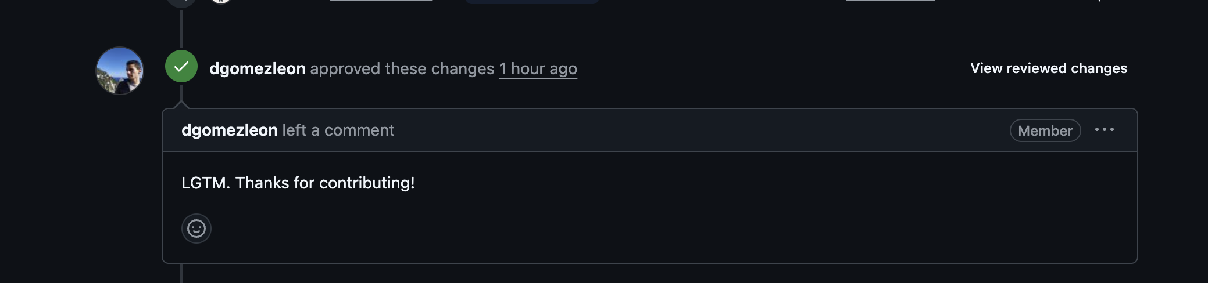Click the partially visible blue label at top
The width and height of the screenshot is (1208, 283).
[x=532, y=2]
